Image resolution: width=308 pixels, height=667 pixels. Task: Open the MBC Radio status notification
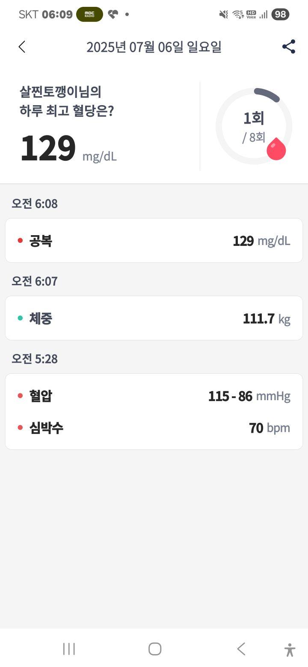pos(89,14)
